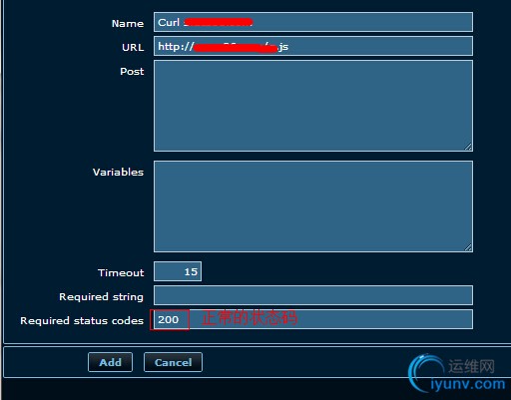Click the Name label
The image size is (511, 400).
click(x=128, y=23)
